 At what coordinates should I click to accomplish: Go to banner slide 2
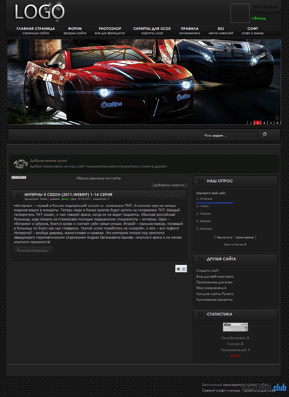pos(257,123)
